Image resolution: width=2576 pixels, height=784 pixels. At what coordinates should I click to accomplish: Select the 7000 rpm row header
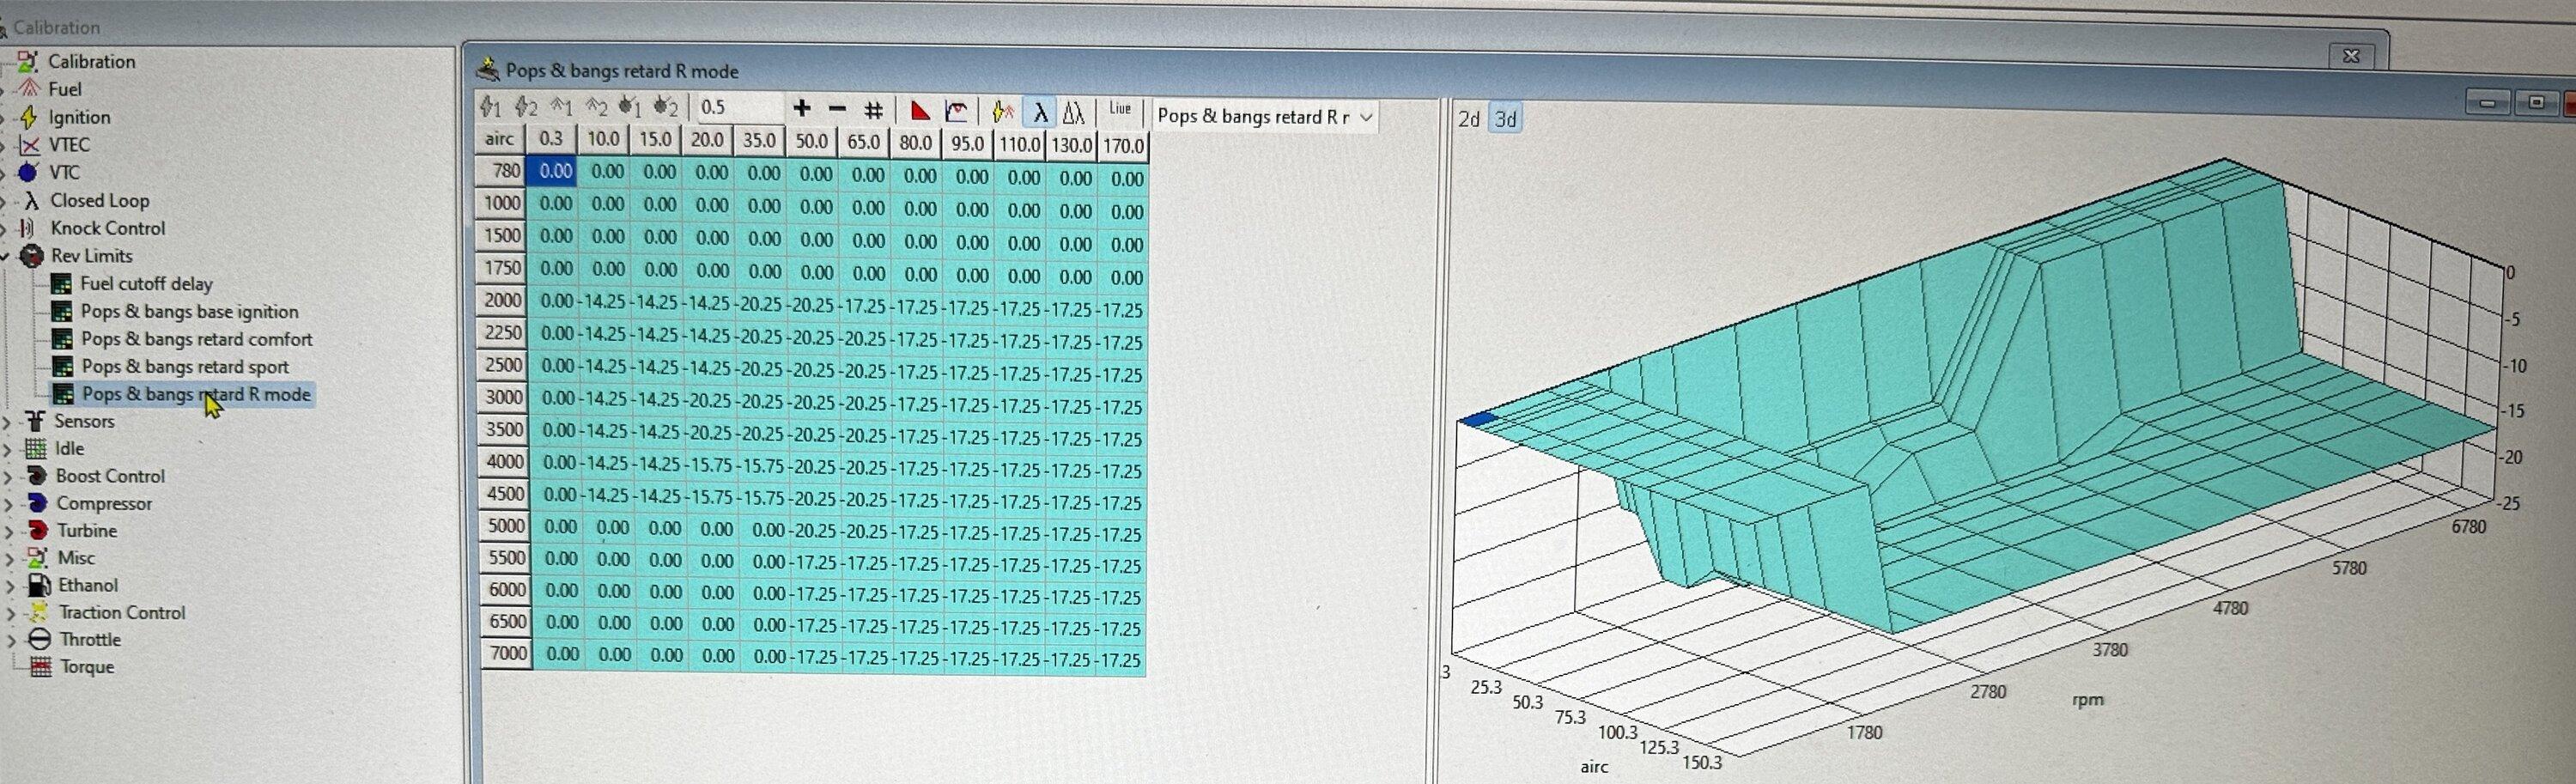point(506,653)
